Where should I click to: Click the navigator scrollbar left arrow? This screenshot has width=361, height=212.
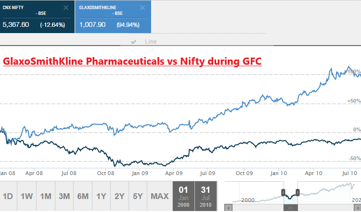(x=228, y=208)
